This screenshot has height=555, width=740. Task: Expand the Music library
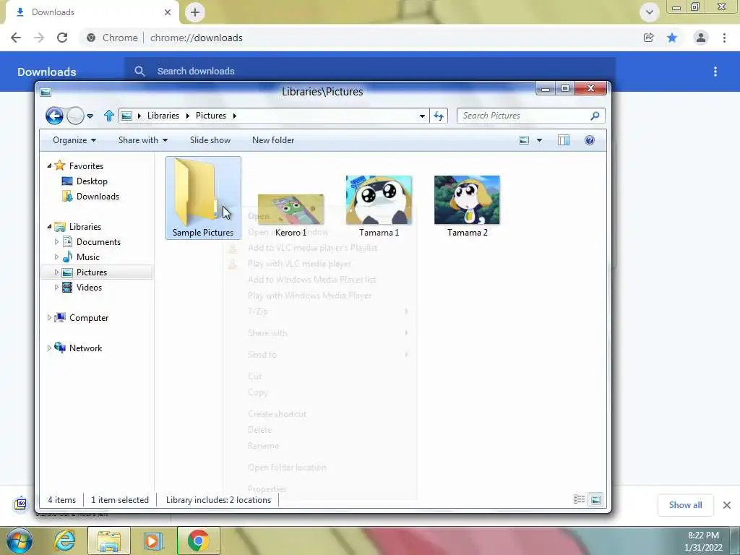point(56,257)
